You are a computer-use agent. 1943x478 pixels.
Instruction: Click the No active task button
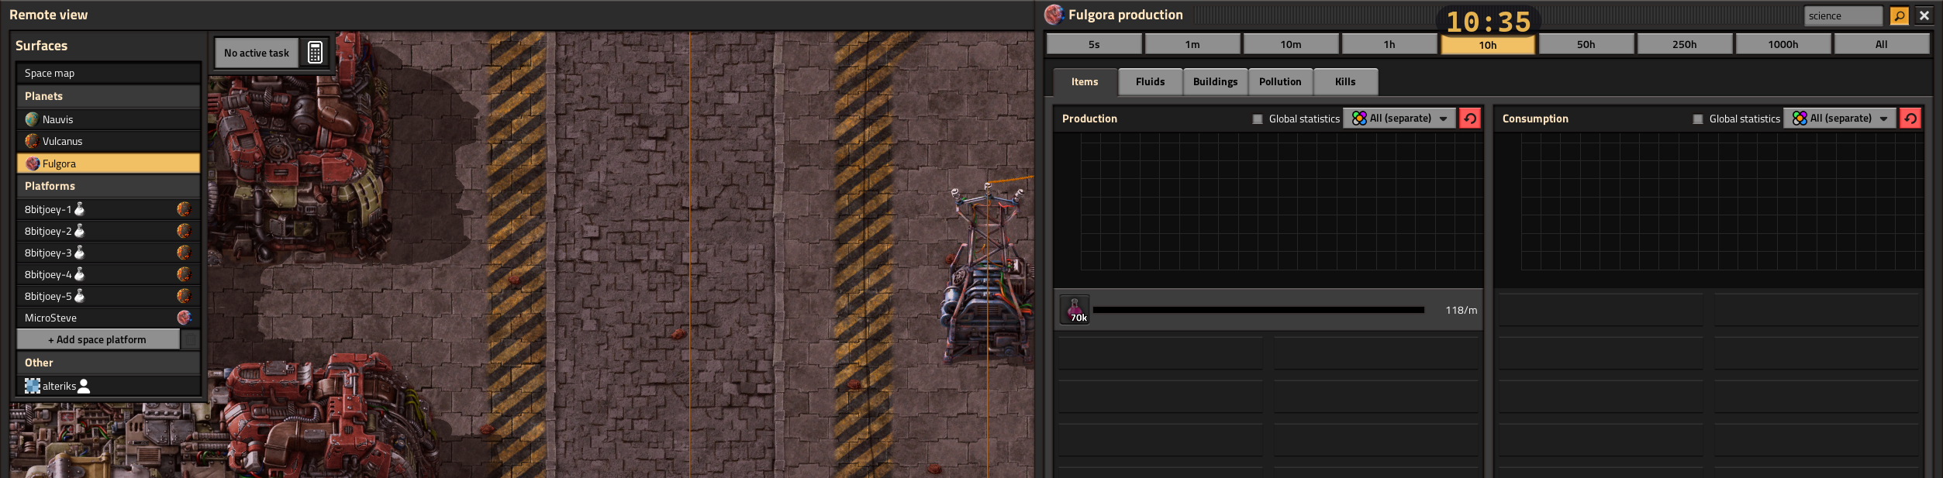pyautogui.click(x=257, y=53)
